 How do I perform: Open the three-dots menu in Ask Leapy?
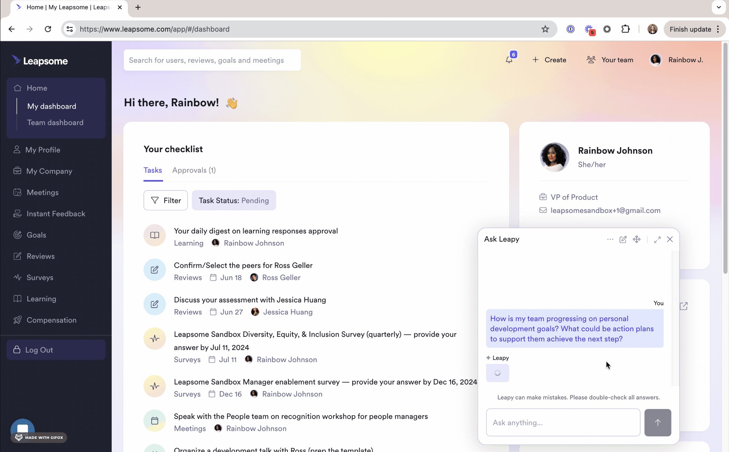[x=610, y=239]
